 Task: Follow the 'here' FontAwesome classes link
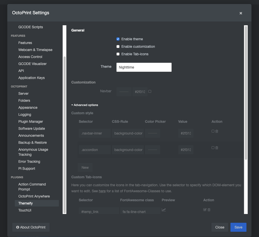point(102,191)
